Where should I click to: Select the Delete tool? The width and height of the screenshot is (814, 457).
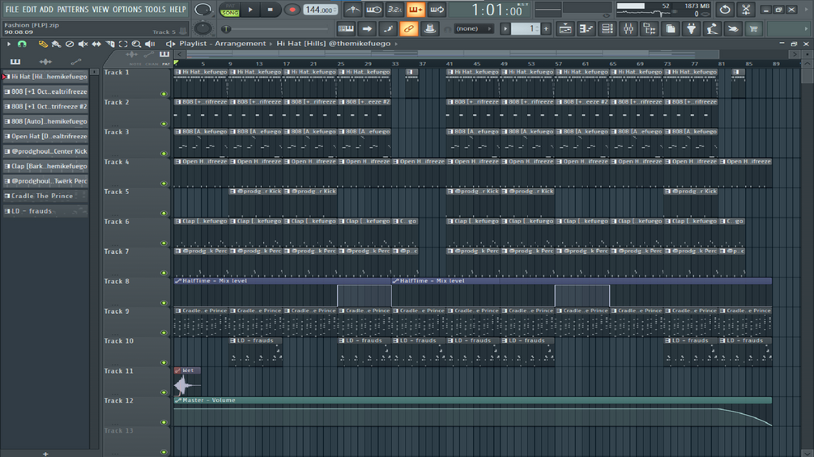coord(70,44)
